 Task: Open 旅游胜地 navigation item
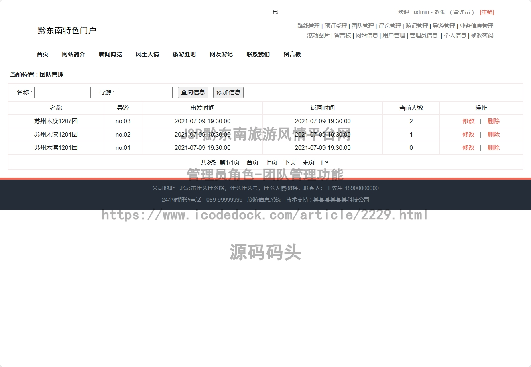coord(184,54)
